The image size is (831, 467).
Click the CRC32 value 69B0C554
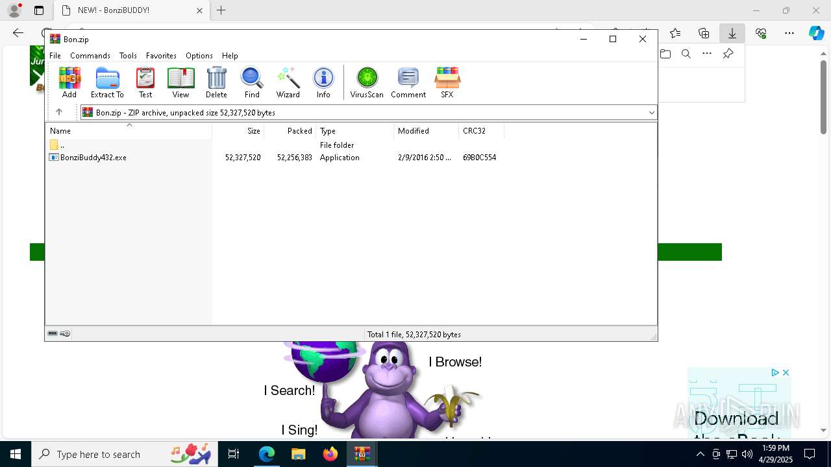click(x=480, y=158)
